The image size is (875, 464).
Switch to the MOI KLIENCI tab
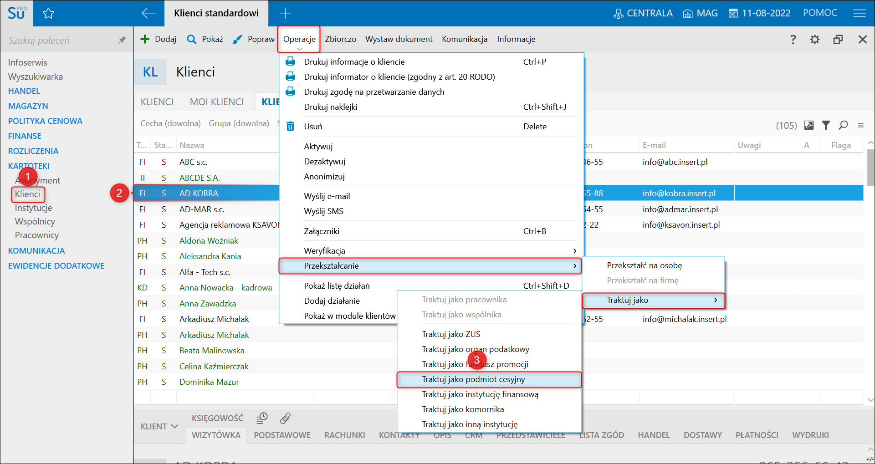[217, 102]
